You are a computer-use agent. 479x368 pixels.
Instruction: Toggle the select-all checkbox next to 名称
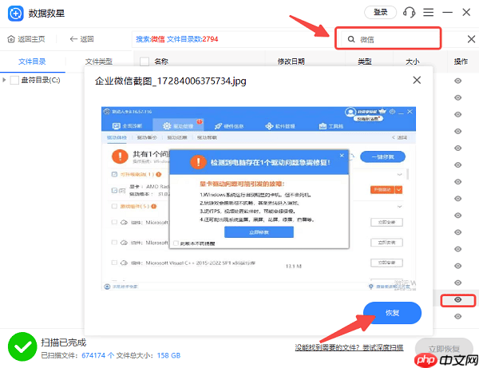(x=144, y=61)
